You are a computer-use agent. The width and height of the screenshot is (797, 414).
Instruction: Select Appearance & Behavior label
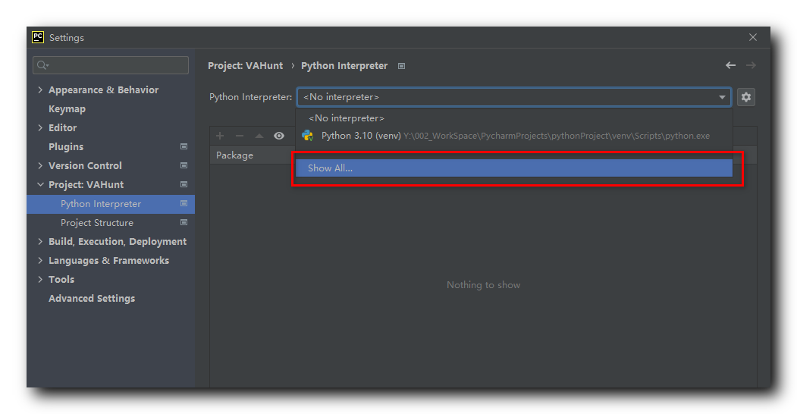(104, 90)
